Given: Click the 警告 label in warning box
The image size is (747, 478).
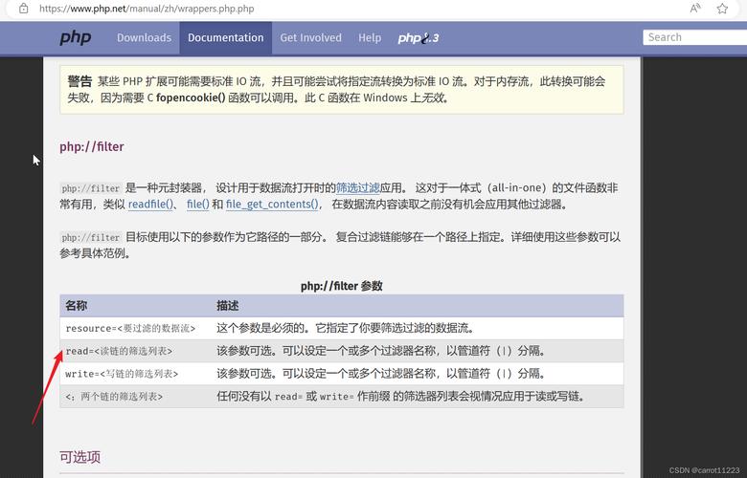Looking at the screenshot, I should coord(79,81).
